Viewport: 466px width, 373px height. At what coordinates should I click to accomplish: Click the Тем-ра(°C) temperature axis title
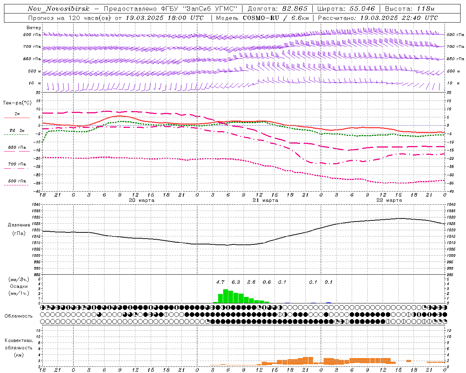(x=17, y=103)
